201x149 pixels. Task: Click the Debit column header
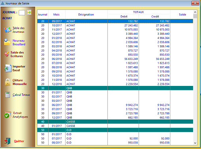pyautogui.click(x=124, y=17)
